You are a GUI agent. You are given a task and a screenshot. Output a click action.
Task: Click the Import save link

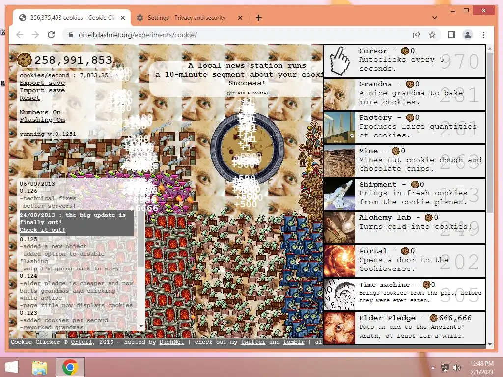click(42, 90)
